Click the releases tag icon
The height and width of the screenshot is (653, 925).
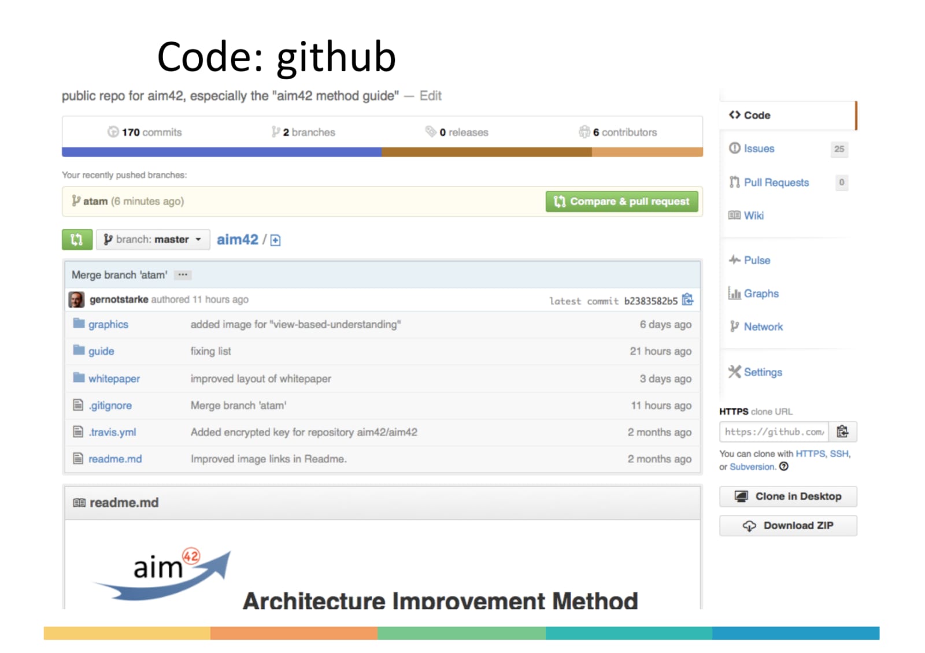pos(431,131)
